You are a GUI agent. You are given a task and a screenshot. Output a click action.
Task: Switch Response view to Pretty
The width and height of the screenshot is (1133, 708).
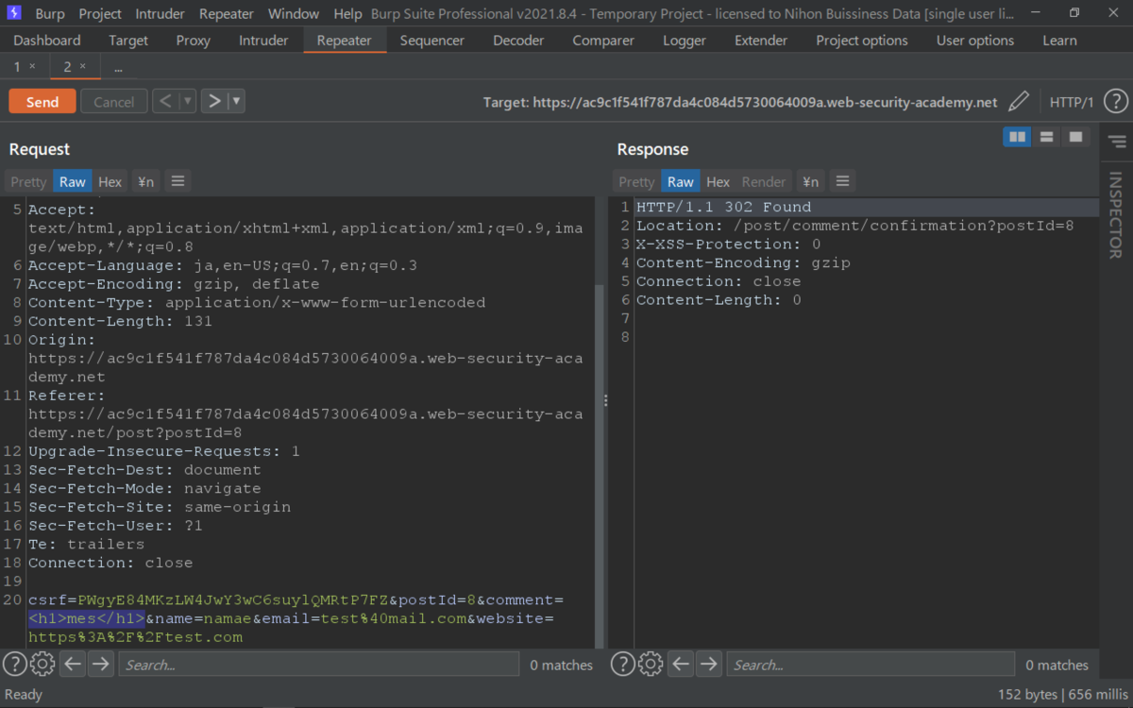[636, 181]
